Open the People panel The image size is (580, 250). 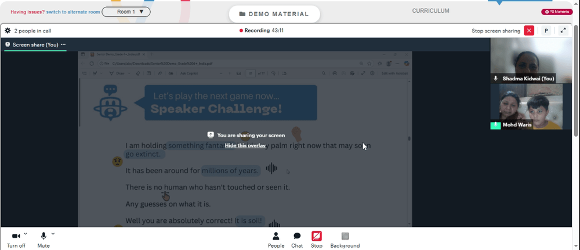[276, 240]
